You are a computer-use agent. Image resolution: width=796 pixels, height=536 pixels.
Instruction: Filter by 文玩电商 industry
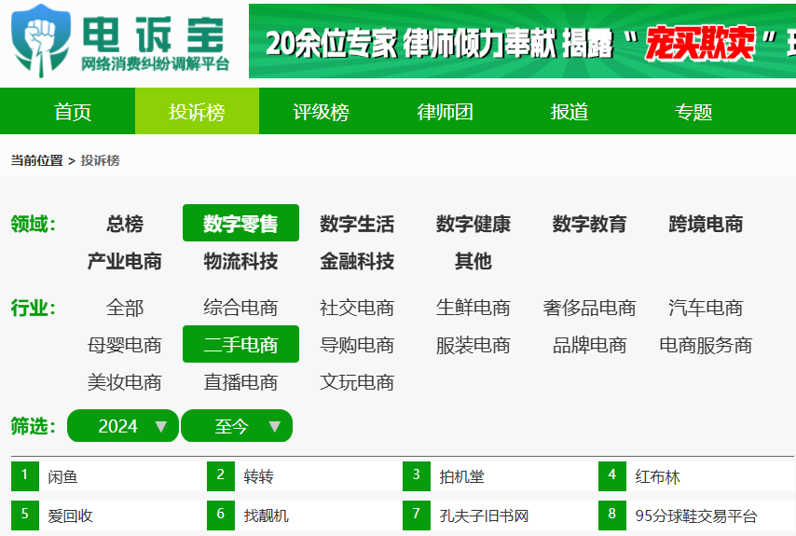[x=357, y=382]
